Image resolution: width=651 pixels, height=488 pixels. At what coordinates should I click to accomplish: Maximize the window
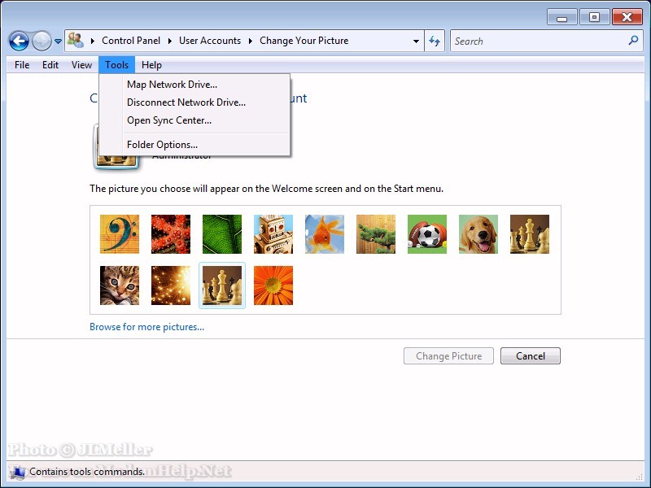point(594,17)
